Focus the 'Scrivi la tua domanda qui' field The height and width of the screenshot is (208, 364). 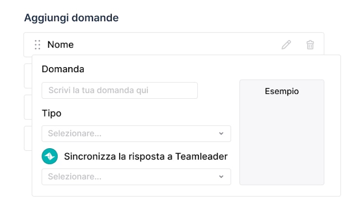click(120, 90)
